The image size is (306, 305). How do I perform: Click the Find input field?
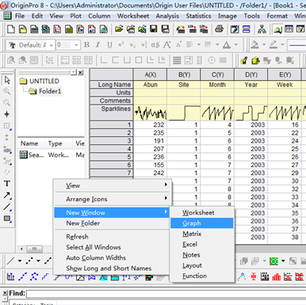tap(166, 294)
